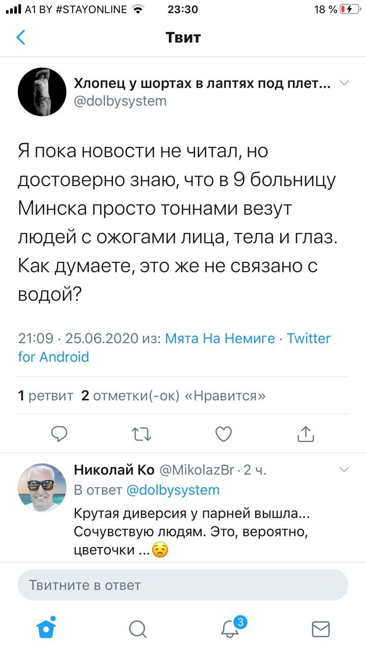Like the tweet with the heart icon
Screen dimensions: 366x651
tap(224, 433)
